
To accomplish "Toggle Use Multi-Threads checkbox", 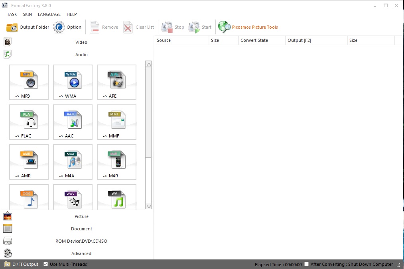I will point(45,264).
